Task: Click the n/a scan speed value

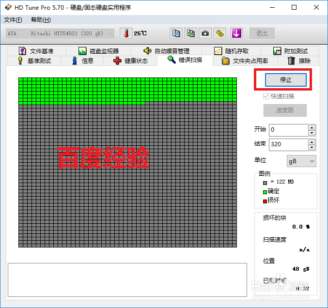Action: (x=304, y=249)
